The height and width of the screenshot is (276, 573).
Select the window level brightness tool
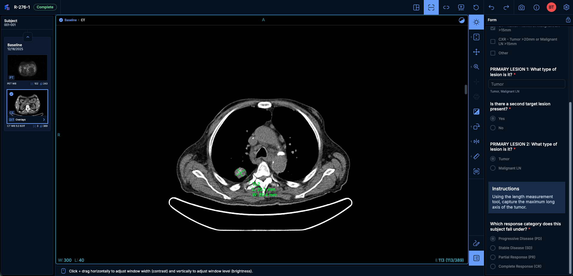[x=476, y=22]
